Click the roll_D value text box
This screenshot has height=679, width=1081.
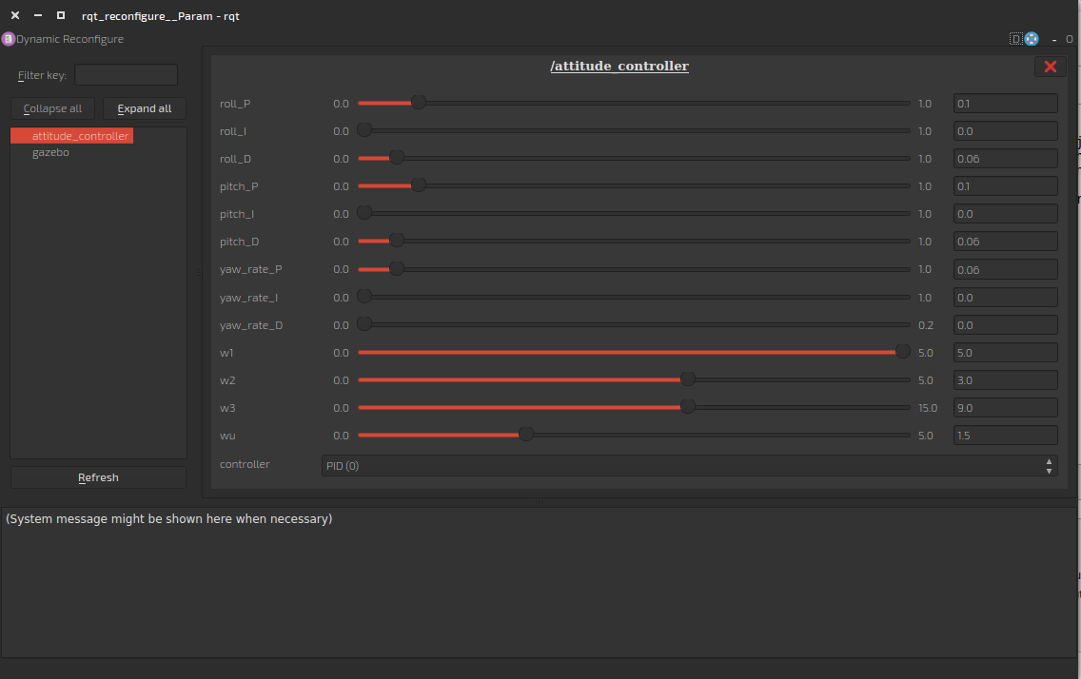point(1005,159)
